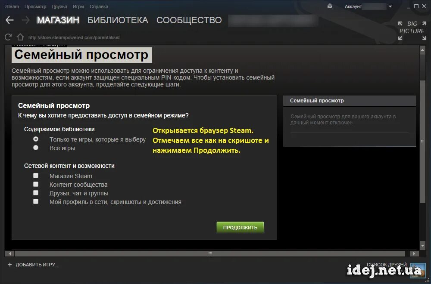Open 'Аккаунт' in the top bar
Image resolution: width=431 pixels, height=284 pixels.
pyautogui.click(x=353, y=6)
